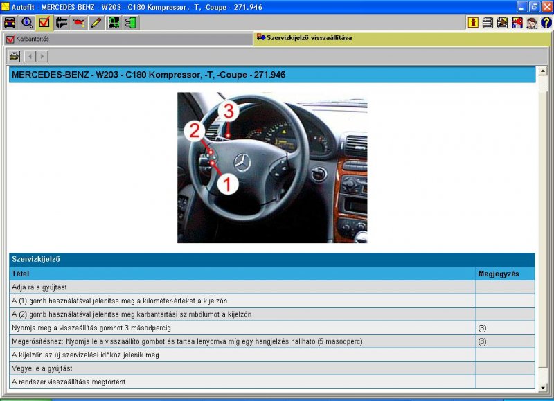Select the Szervizkijelző visszaállítása tab
Viewport: 554px width, 401px height.
point(402,38)
